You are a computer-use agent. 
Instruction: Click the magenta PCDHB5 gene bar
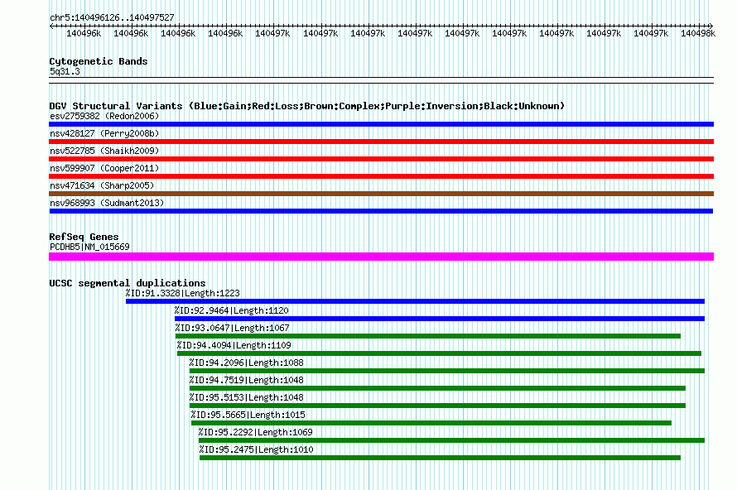[x=381, y=257]
